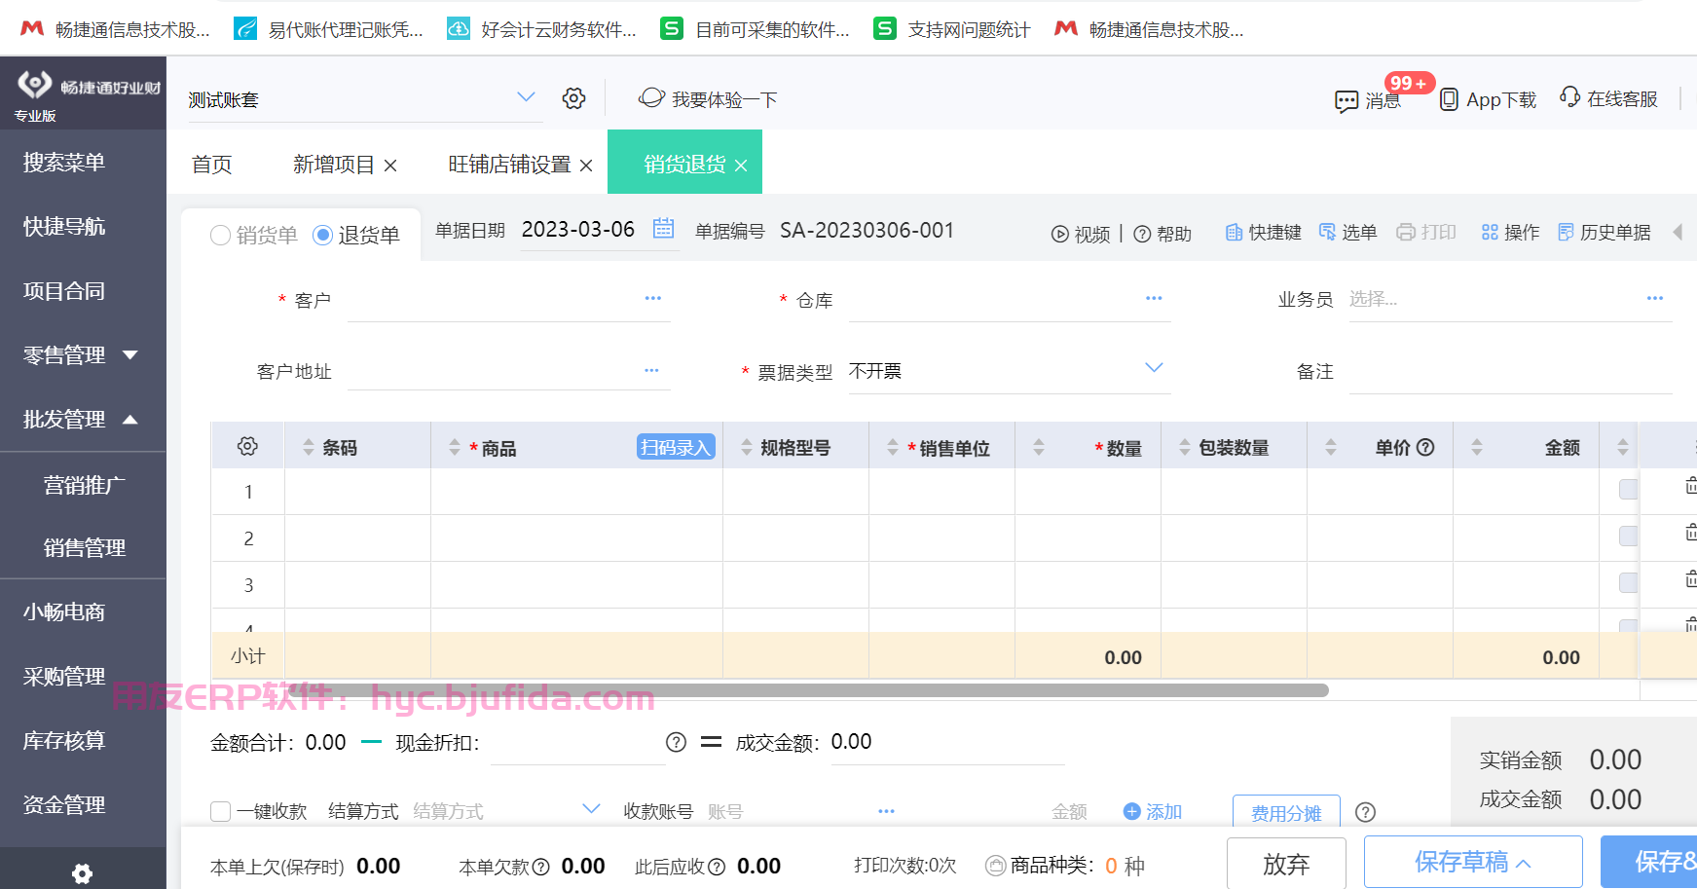Open the date picker calendar icon

(x=664, y=228)
